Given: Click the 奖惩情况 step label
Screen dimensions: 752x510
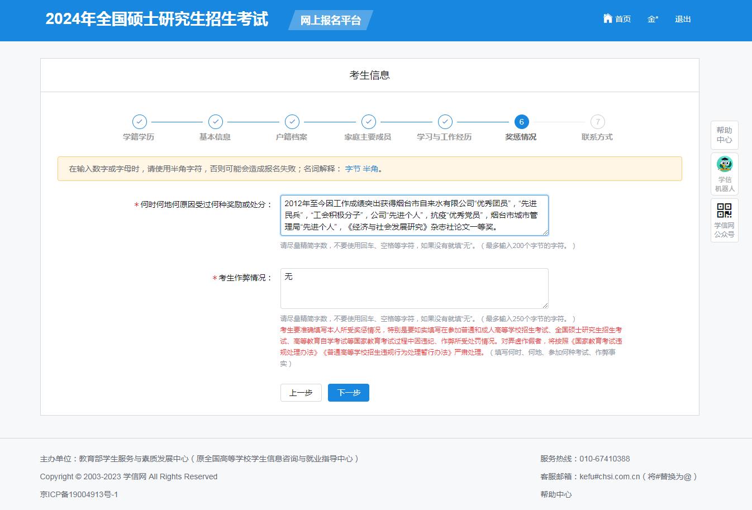Looking at the screenshot, I should coord(521,137).
